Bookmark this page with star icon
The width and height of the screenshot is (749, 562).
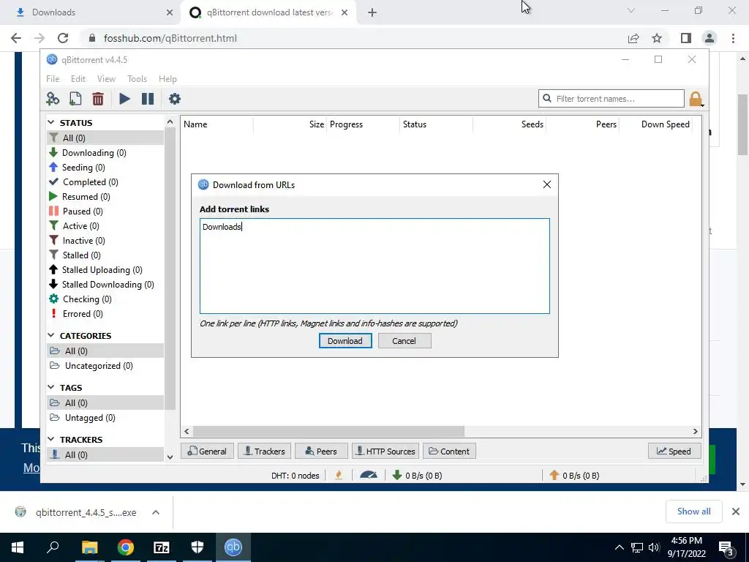[657, 38]
